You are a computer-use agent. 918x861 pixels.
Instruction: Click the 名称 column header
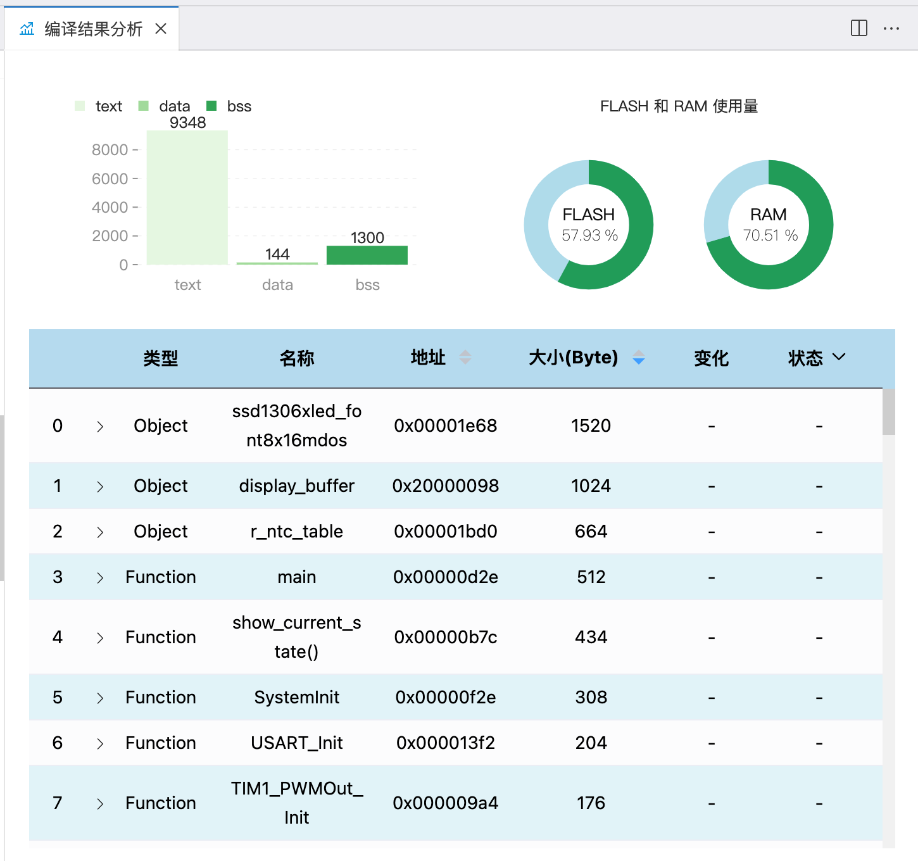pos(296,358)
